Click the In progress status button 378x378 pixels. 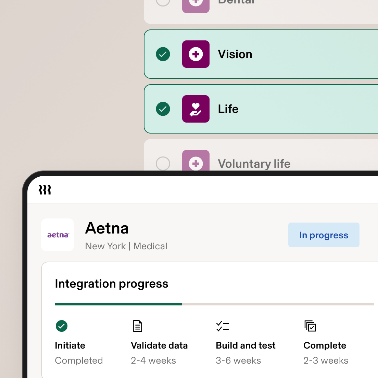324,235
